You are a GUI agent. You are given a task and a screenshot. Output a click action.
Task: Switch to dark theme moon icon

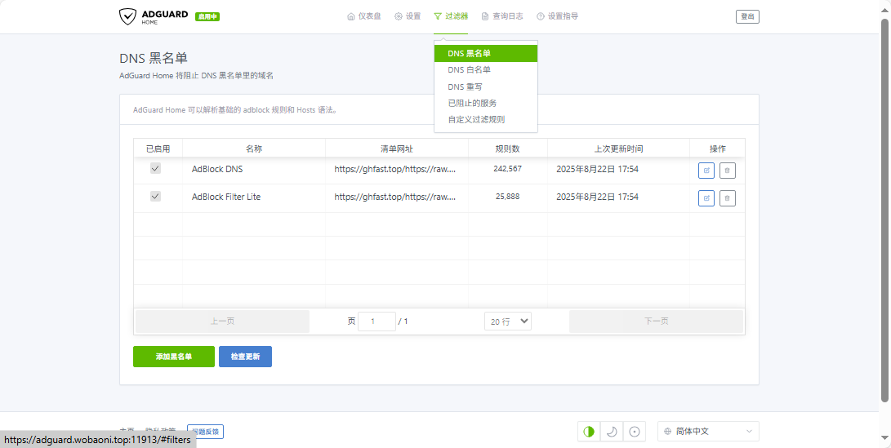612,432
